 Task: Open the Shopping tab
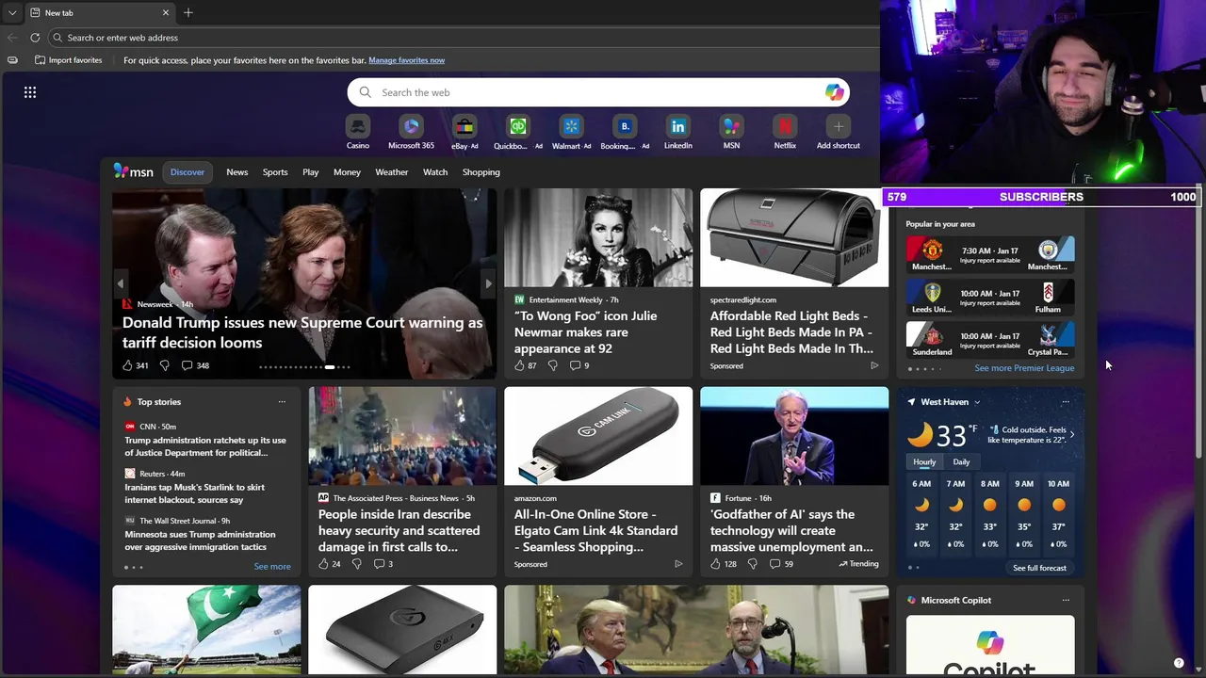tap(481, 172)
